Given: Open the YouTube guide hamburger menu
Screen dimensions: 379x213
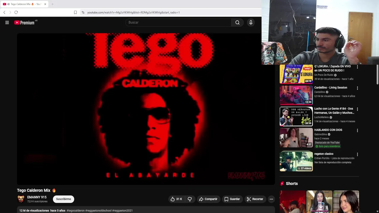Looking at the screenshot, I should tap(7, 22).
